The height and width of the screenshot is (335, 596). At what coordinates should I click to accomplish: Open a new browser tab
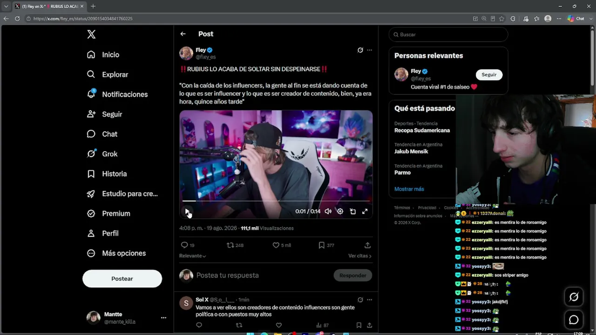(x=93, y=7)
